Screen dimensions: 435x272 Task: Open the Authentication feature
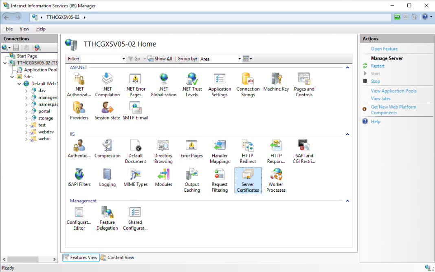click(79, 148)
